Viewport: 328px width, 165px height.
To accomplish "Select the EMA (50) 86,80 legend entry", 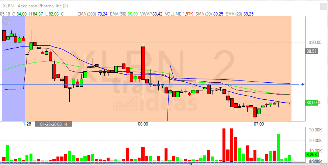I will pyautogui.click(x=124, y=14).
